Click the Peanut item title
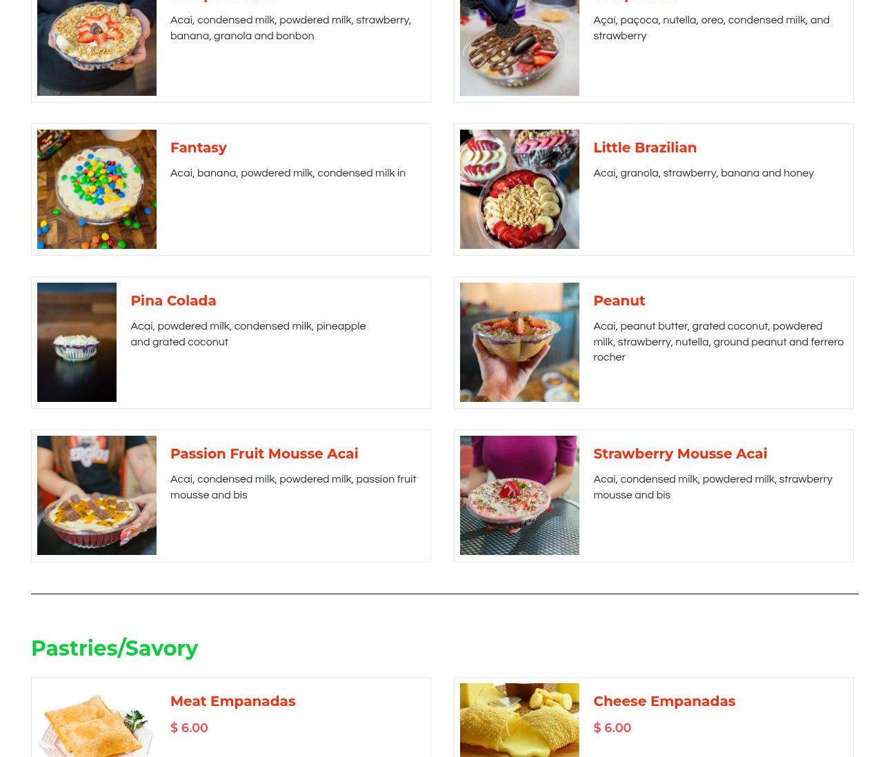 tap(619, 301)
